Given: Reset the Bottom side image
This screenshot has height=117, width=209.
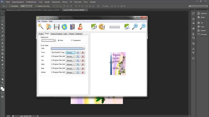Looking at the screenshot, I should 78,72.
